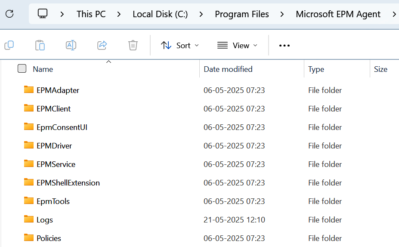Click the EPMDriver folder name
399x247 pixels.
tap(54, 146)
